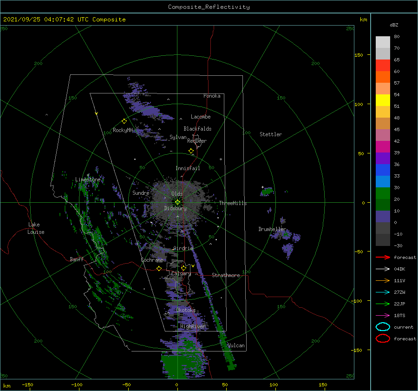
Task: Select the red forecast ellipse legend icon
Action: (x=383, y=338)
